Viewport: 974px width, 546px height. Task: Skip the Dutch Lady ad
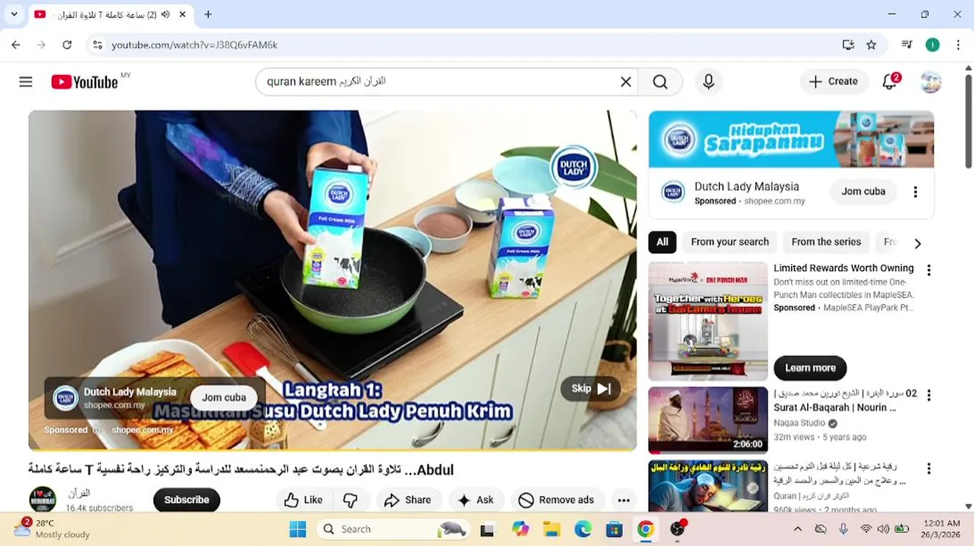[x=591, y=388]
